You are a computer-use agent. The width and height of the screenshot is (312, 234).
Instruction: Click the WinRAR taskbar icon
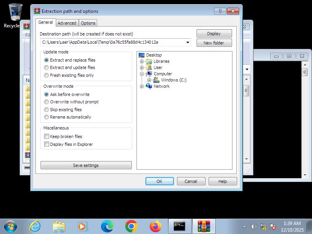203,226
